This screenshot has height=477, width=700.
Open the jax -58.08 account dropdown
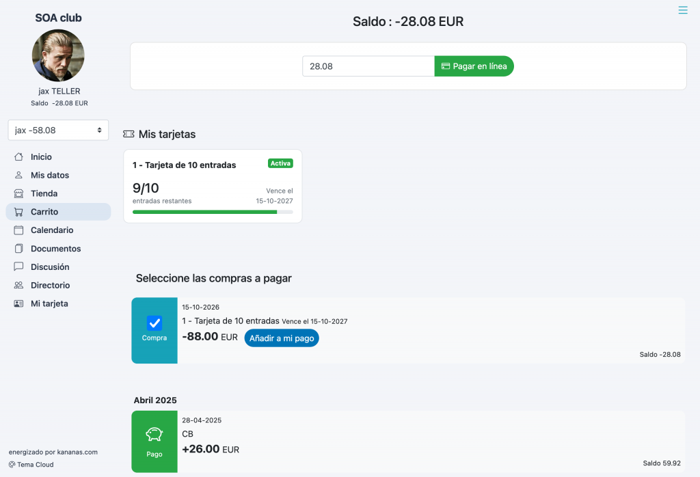pos(58,131)
